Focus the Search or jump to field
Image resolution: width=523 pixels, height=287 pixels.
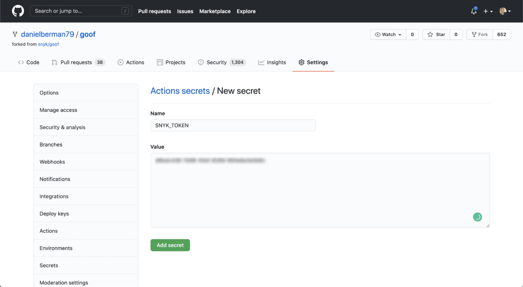tap(81, 11)
